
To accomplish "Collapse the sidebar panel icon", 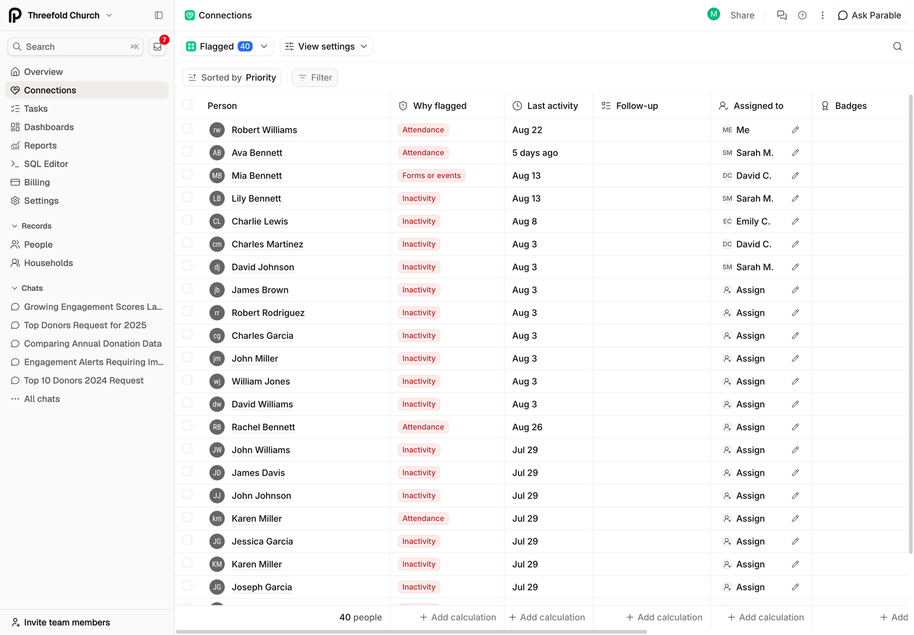I will 159,15.
